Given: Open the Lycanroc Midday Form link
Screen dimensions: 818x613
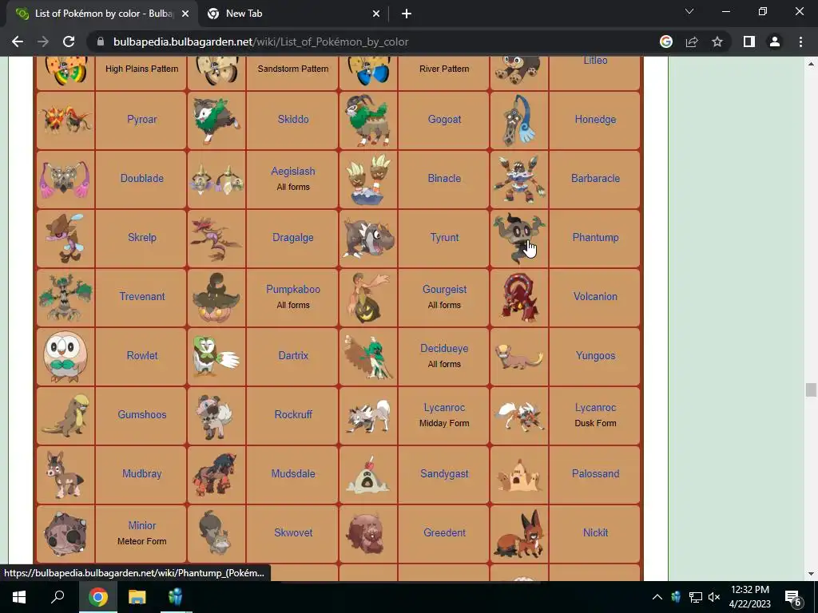Looking at the screenshot, I should tap(444, 408).
